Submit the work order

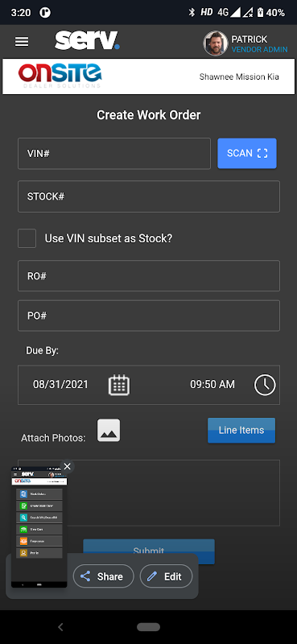click(x=149, y=547)
